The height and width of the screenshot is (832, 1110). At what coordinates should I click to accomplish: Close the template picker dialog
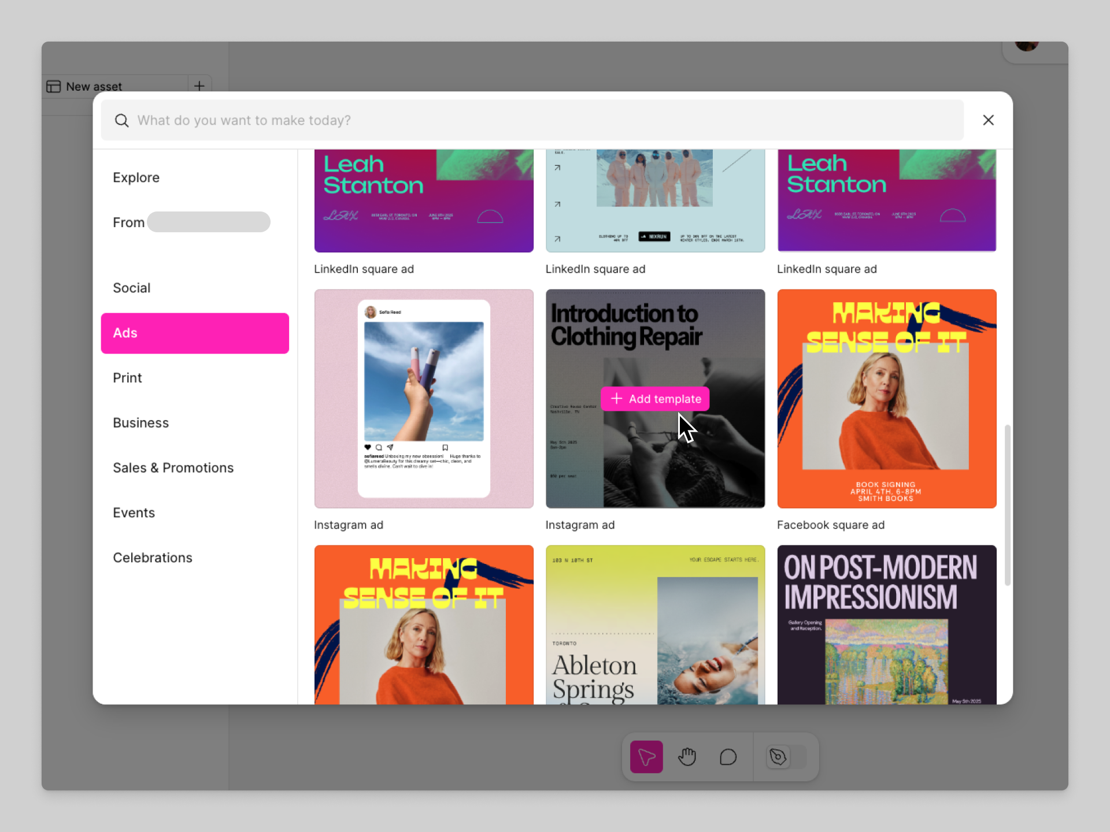tap(988, 120)
